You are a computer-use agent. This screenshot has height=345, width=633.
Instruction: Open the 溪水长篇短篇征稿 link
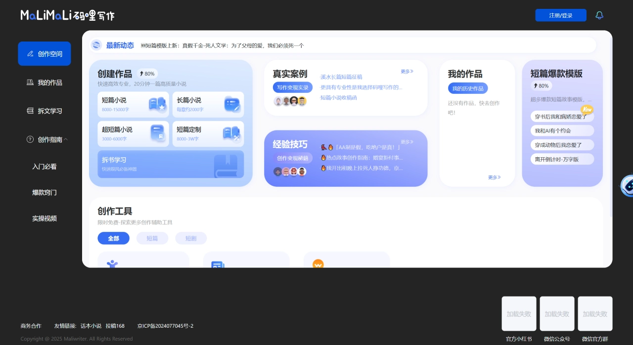point(341,77)
